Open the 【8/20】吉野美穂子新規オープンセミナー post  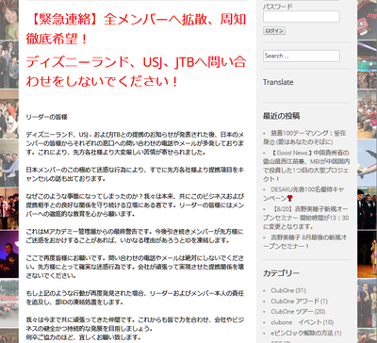[x=305, y=218]
